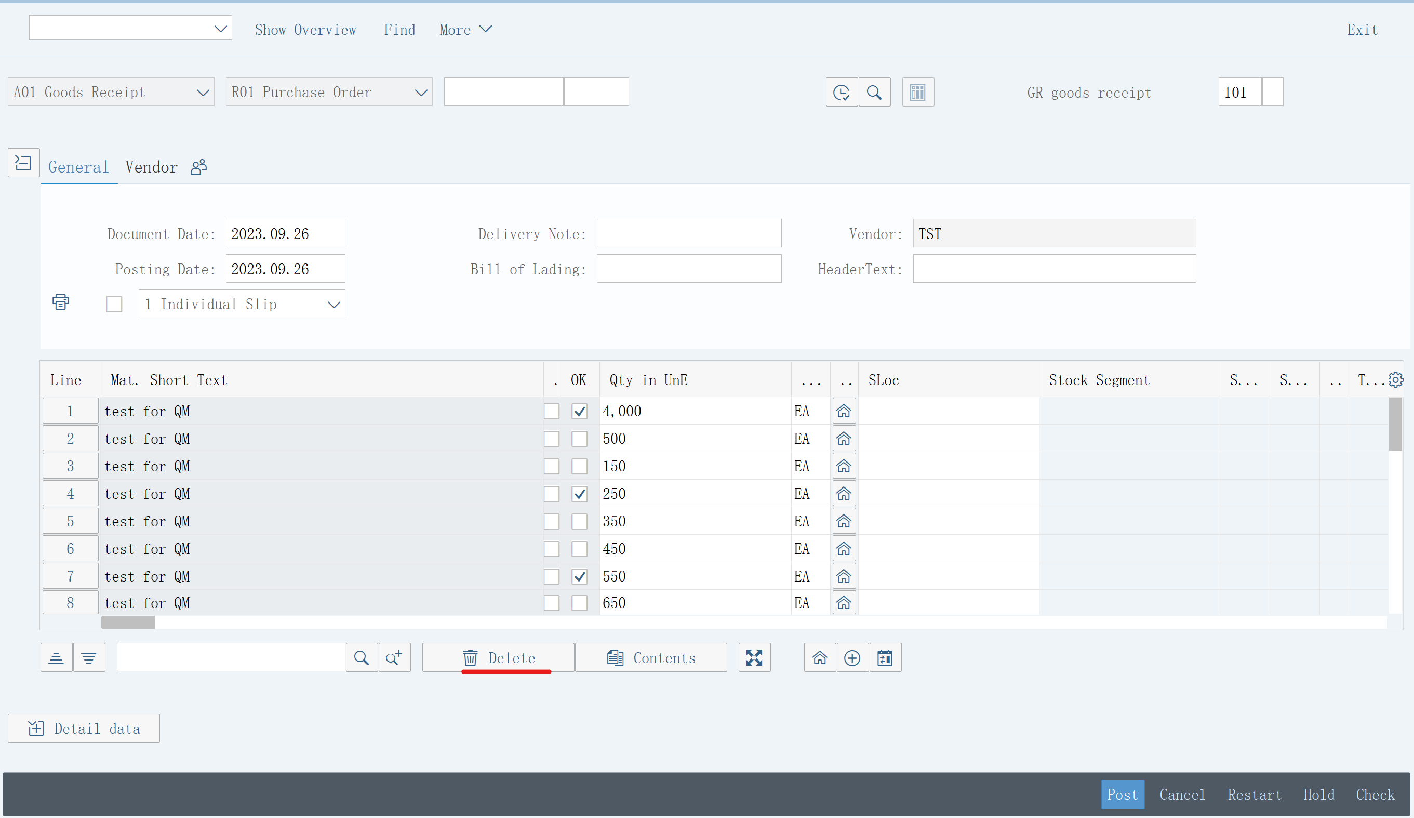Expand the R01 Purchase Order dropdown

pos(421,93)
